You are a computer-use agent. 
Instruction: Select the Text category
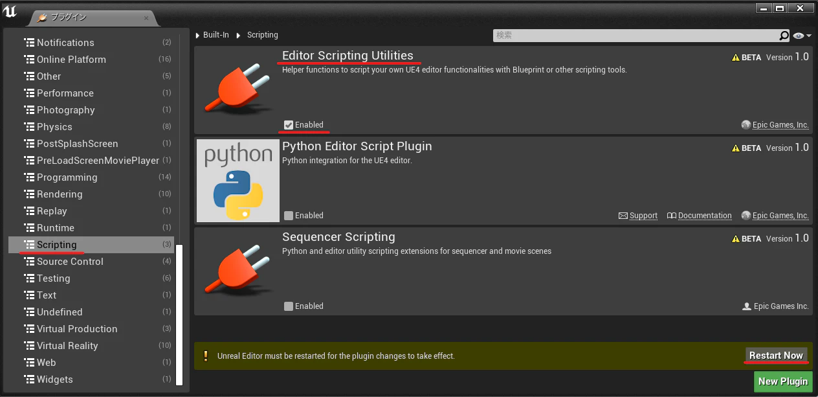click(91, 295)
